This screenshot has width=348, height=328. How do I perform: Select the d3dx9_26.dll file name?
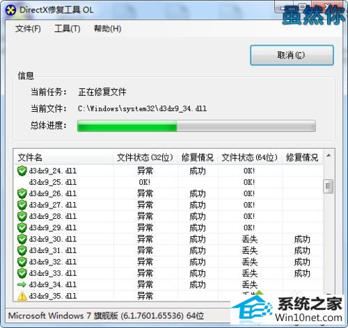[53, 194]
